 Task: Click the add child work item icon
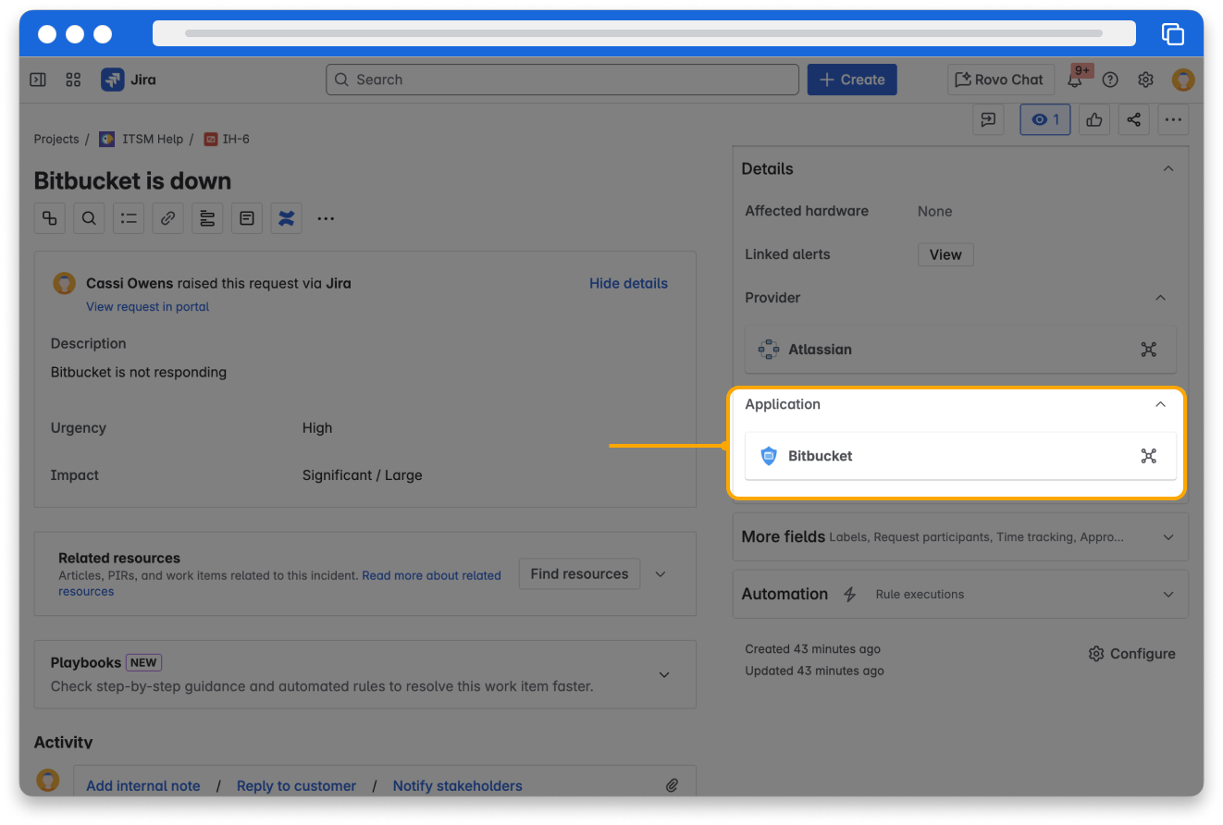[50, 218]
